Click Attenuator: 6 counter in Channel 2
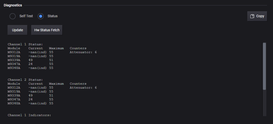 pyautogui.click(x=83, y=88)
